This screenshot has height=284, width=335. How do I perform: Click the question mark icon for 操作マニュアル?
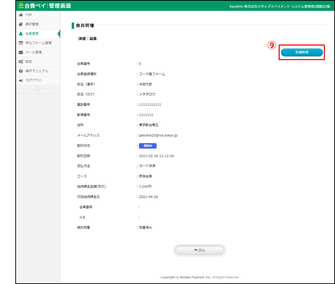(21, 71)
